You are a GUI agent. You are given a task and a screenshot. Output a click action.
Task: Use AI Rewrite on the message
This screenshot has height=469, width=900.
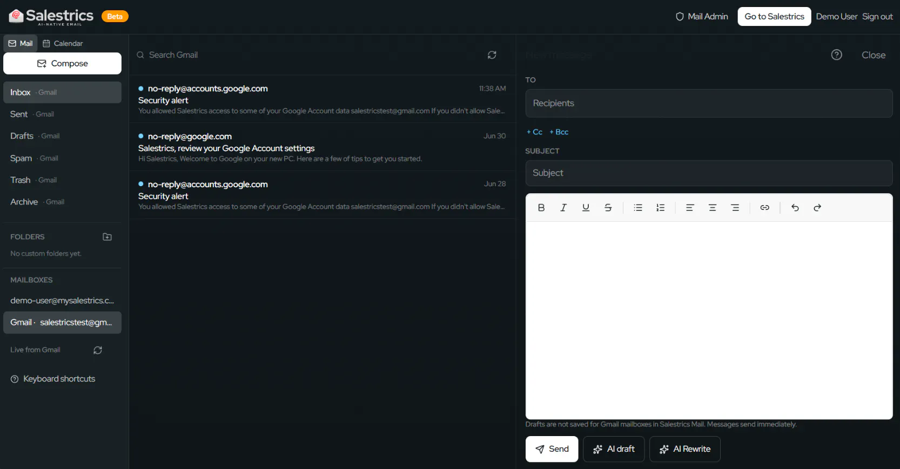point(685,449)
